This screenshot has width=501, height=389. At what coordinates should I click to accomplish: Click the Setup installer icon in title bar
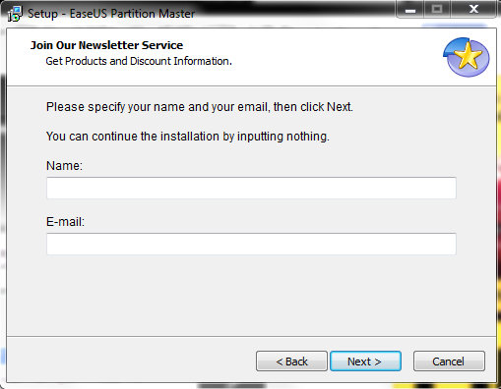15,14
